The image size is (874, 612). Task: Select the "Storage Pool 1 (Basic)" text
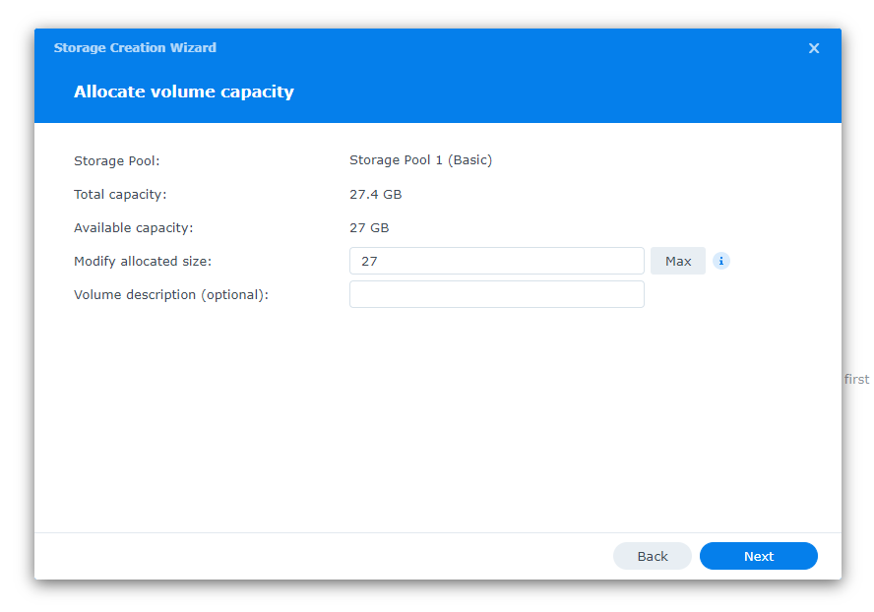point(420,160)
